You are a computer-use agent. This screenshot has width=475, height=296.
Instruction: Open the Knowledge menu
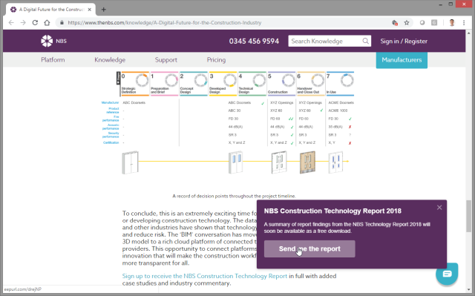coord(110,59)
